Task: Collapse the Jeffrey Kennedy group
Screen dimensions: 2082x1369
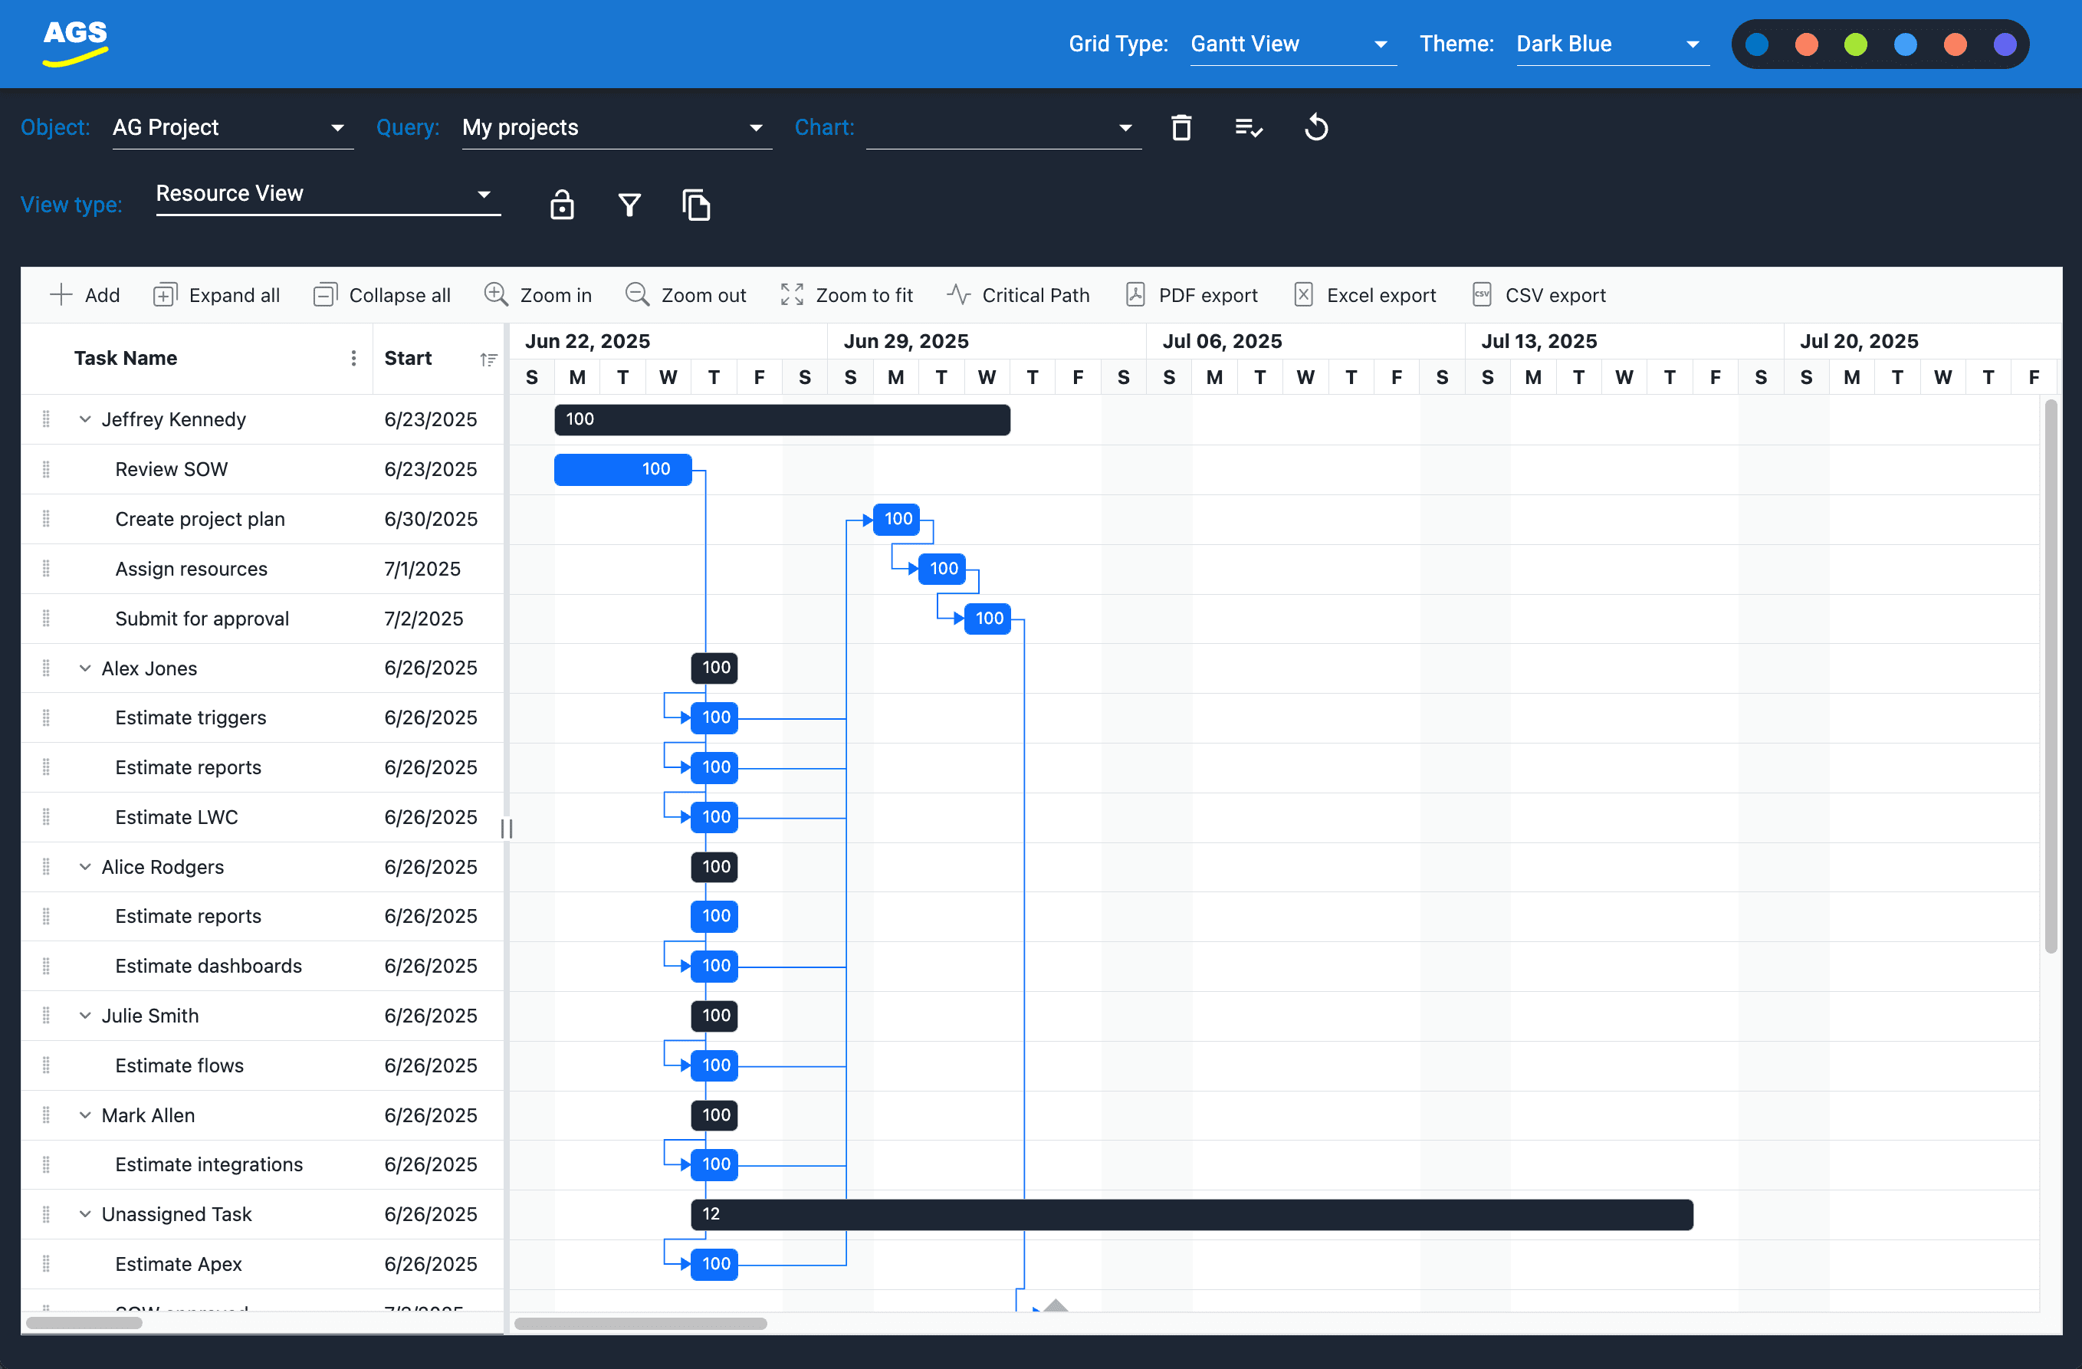Action: tap(85, 419)
